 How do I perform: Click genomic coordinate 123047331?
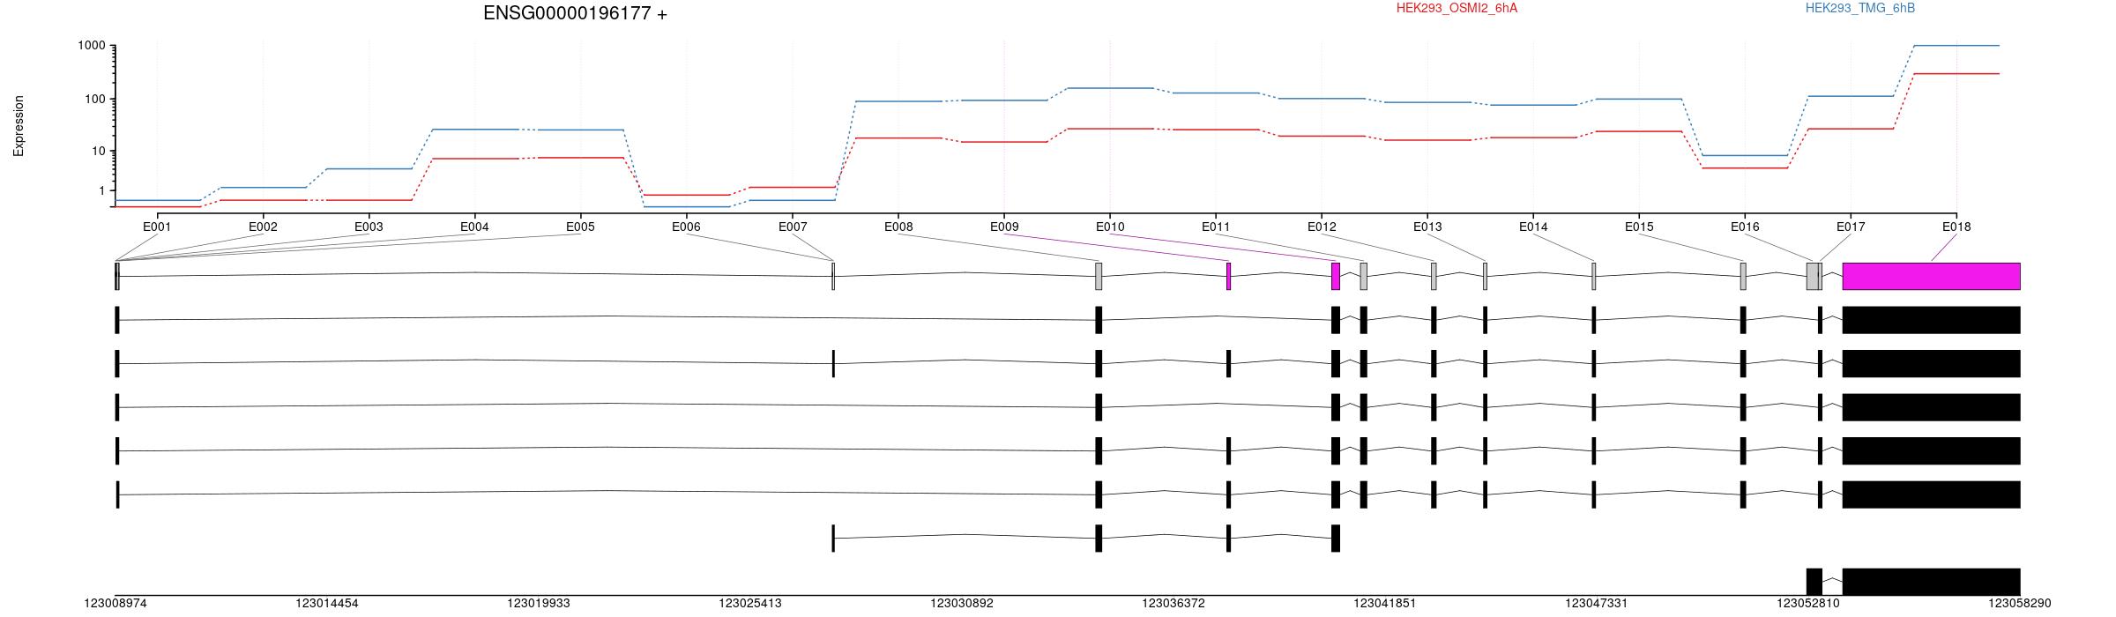coord(1597,604)
